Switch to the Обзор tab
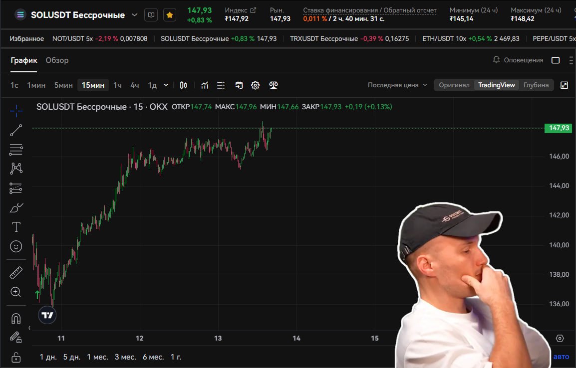Image resolution: width=576 pixels, height=368 pixels. pyautogui.click(x=57, y=60)
